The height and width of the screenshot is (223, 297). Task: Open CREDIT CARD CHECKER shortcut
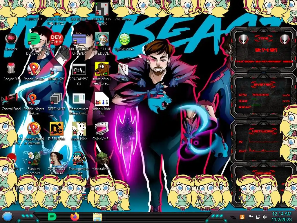coord(79,39)
